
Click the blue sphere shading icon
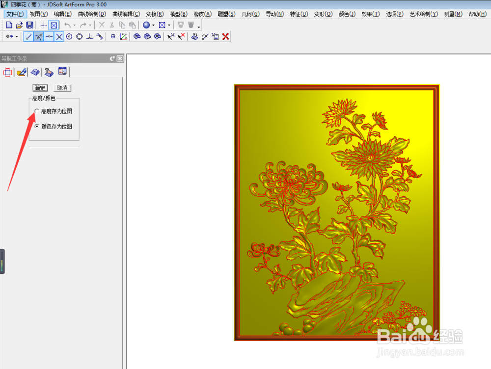(146, 25)
